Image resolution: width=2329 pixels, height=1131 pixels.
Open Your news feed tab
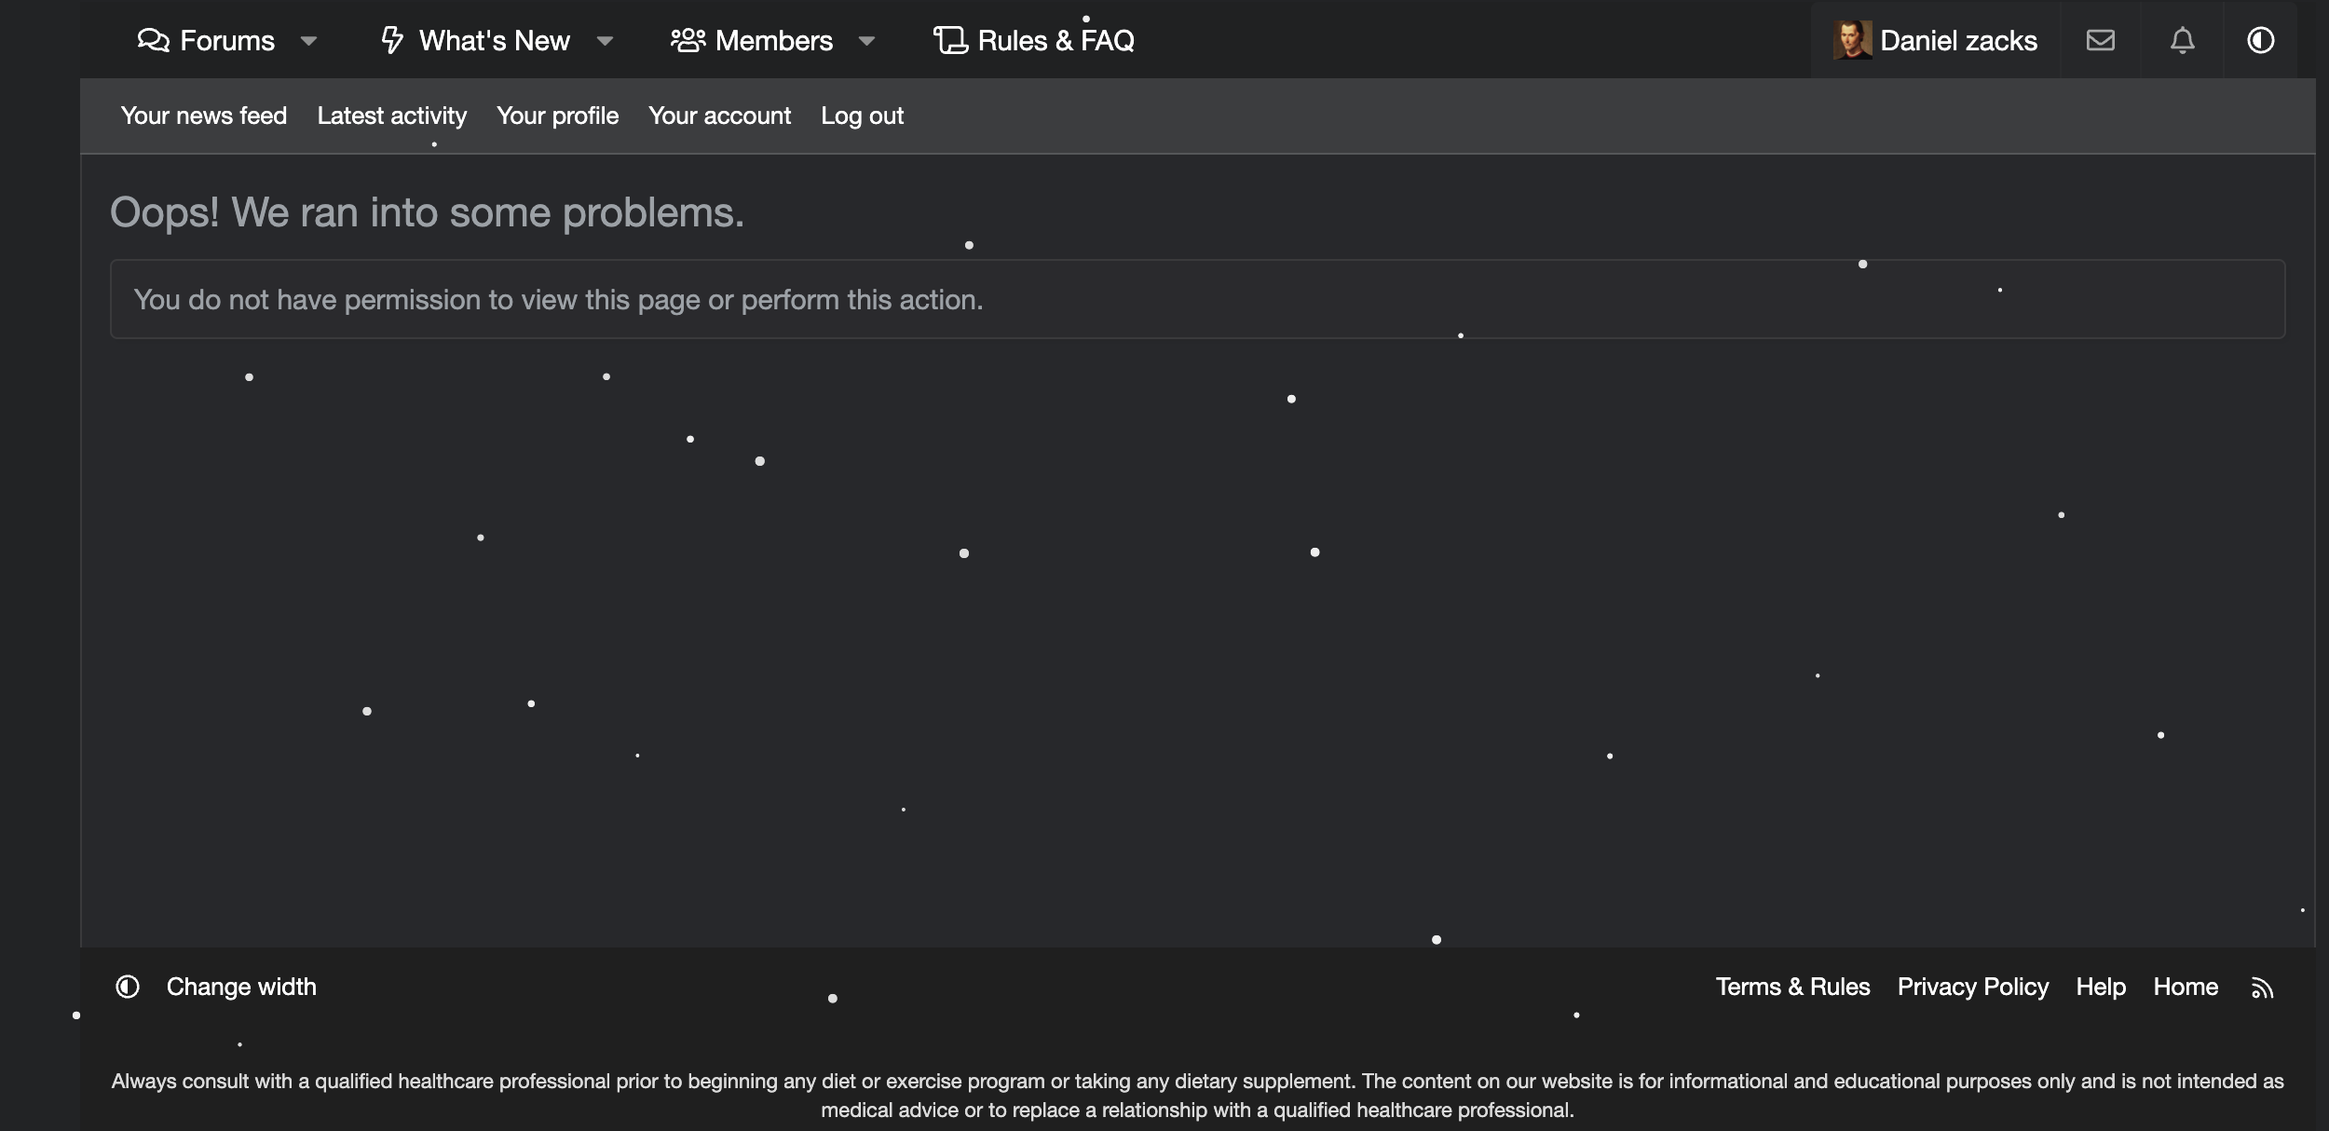tap(204, 116)
